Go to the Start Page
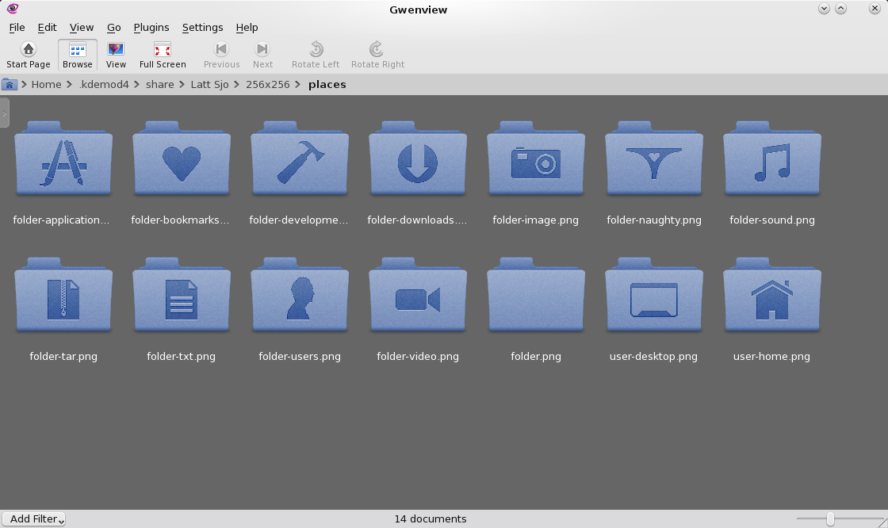 pos(29,55)
